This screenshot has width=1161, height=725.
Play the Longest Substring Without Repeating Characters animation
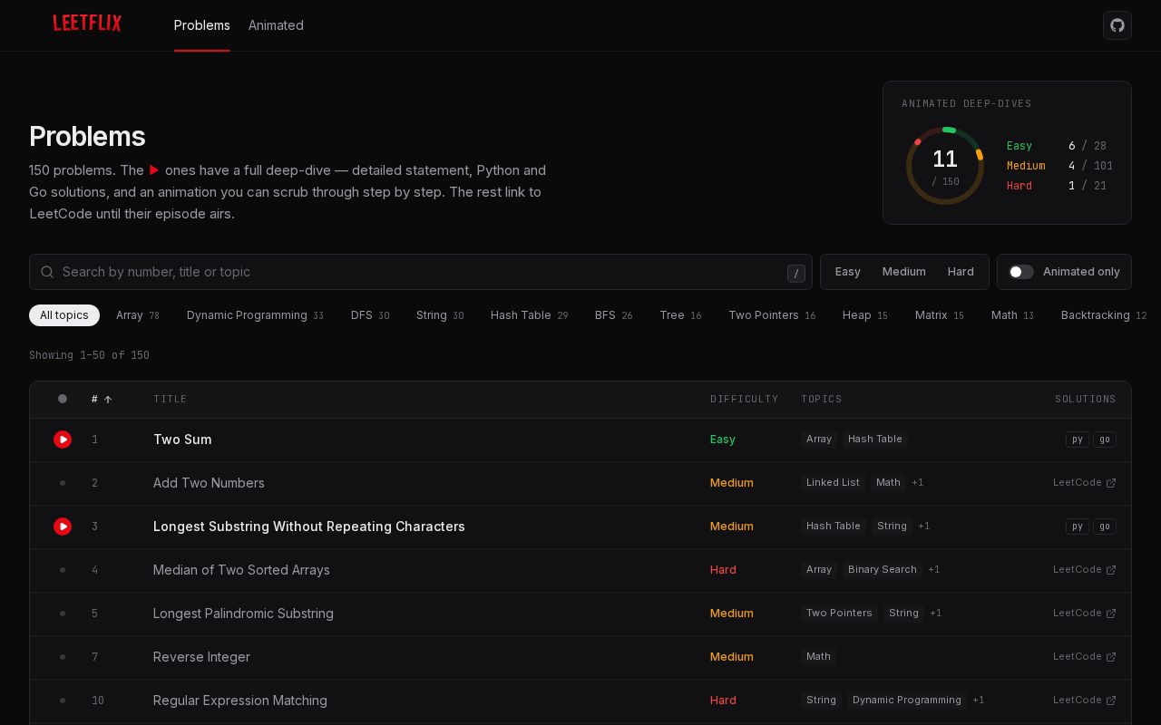point(63,527)
